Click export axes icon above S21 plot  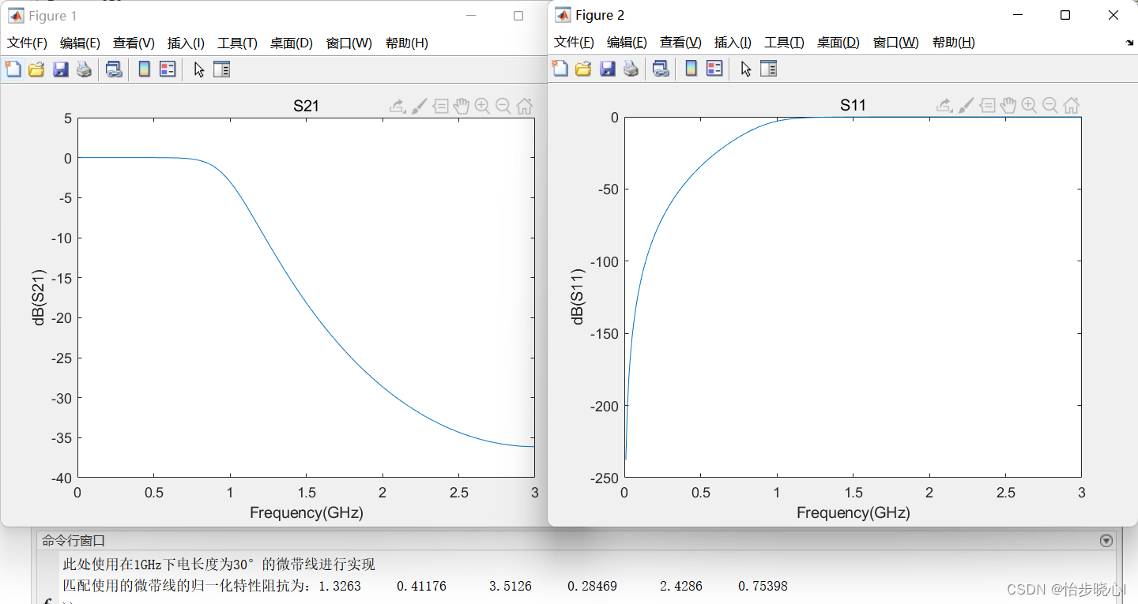pyautogui.click(x=398, y=106)
